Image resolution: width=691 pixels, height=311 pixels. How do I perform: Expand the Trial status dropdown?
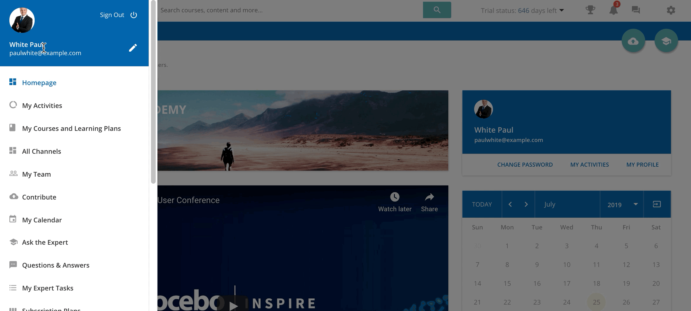[x=561, y=10]
